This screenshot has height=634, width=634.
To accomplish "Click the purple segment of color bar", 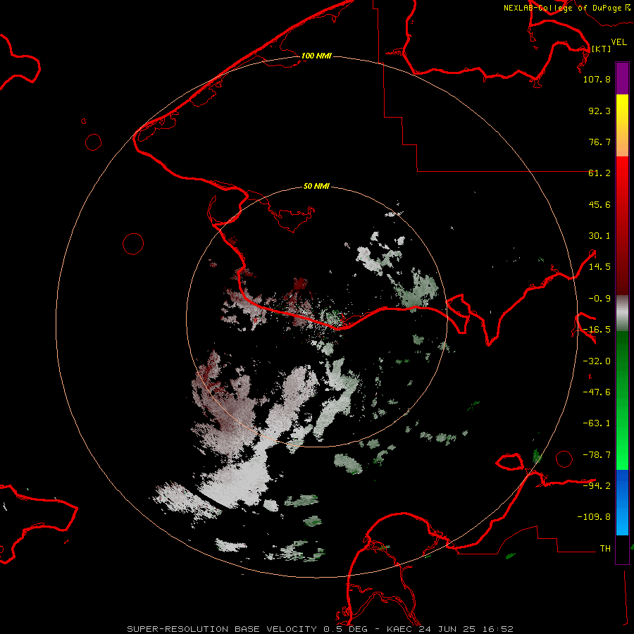I will (622, 78).
